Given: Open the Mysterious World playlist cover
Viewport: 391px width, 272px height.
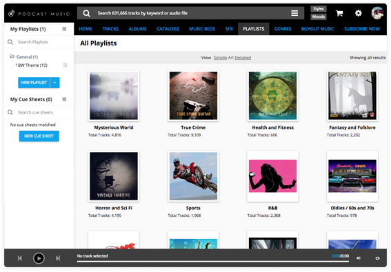Looking at the screenshot, I should click(x=114, y=96).
